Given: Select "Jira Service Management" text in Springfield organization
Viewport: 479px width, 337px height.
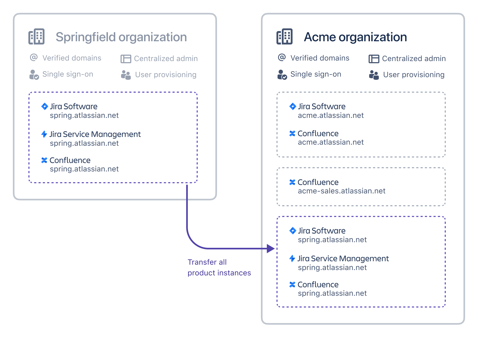Looking at the screenshot, I should click(x=95, y=134).
